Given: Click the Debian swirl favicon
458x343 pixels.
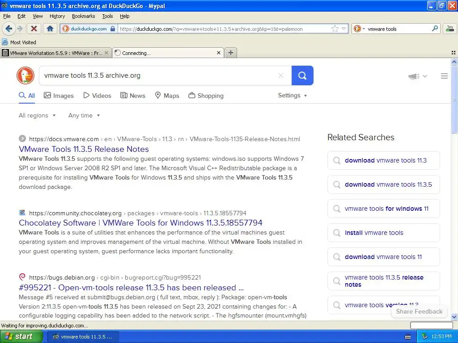Looking at the screenshot, I should point(22,277).
